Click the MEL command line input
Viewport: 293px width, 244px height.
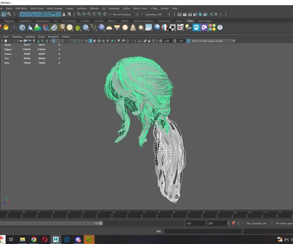coord(203,231)
